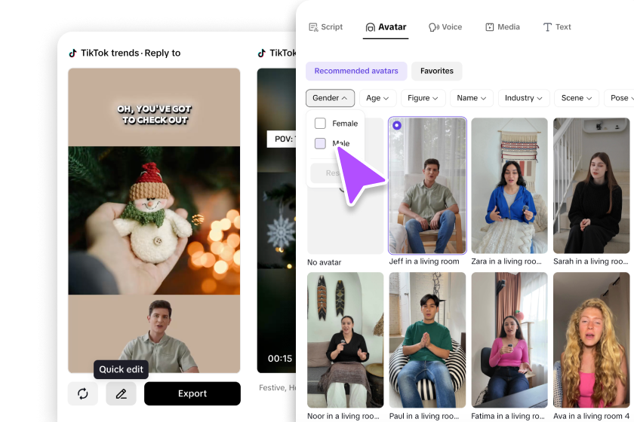Viewport: 634px width, 422px height.
Task: Click the 'Quick edit' tooltip label
Action: coord(121,369)
